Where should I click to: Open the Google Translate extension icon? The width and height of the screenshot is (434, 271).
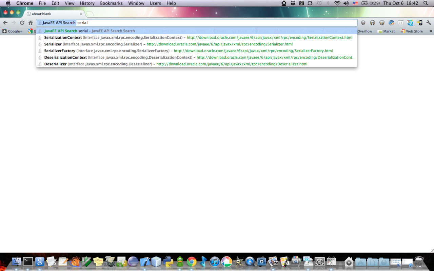[410, 23]
